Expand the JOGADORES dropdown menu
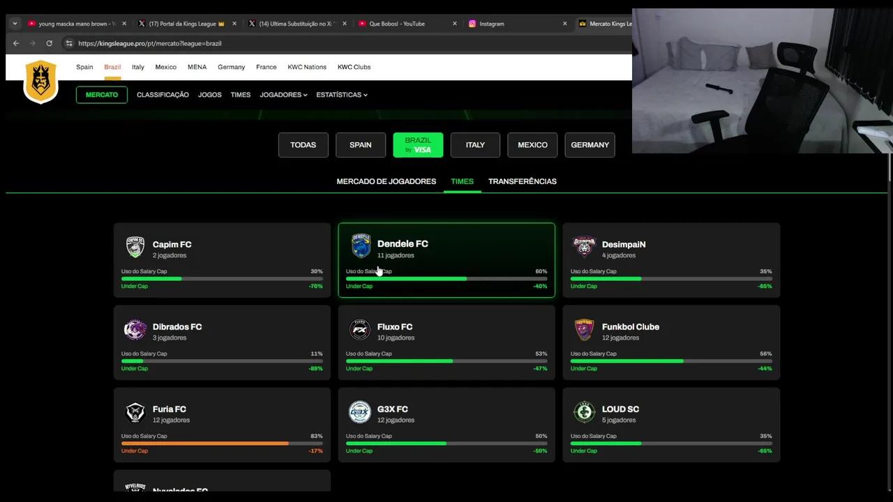Viewport: 893px width, 502px height. pyautogui.click(x=283, y=95)
